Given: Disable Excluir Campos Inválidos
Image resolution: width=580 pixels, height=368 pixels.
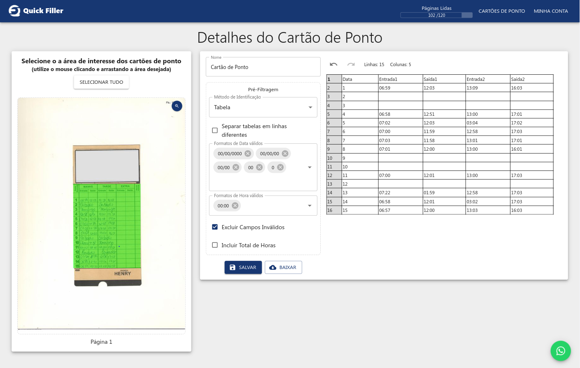Looking at the screenshot, I should pyautogui.click(x=214, y=227).
